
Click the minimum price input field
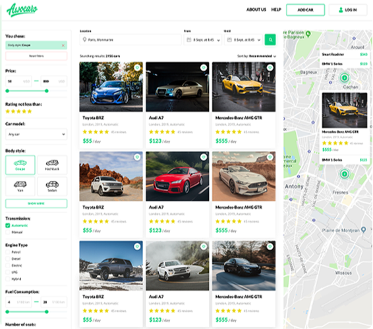click(18, 81)
